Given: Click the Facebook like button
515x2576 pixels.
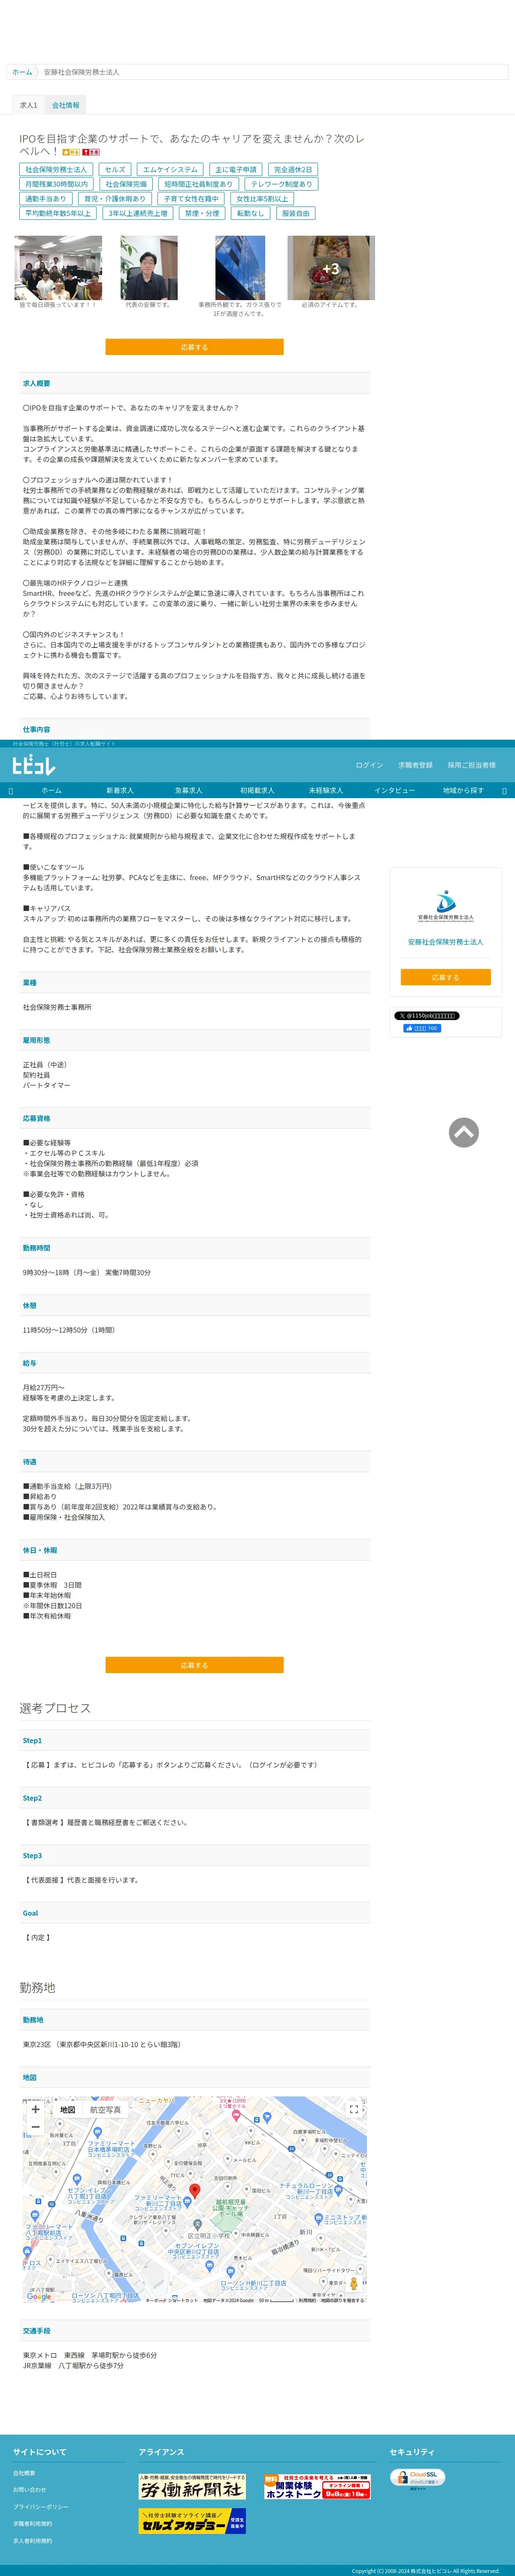Looking at the screenshot, I should pos(422,1028).
